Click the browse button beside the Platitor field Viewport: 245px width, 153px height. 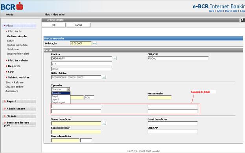[x=115, y=58]
